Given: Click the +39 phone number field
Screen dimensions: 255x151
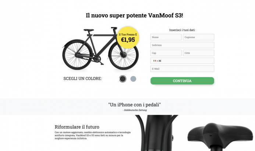Looking at the screenshot, I should click(182, 61).
